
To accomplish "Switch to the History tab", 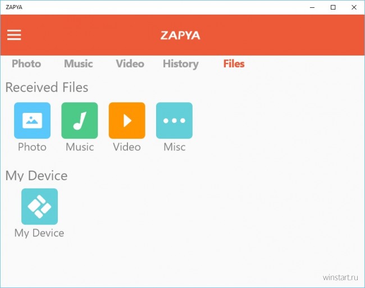I will click(x=181, y=64).
